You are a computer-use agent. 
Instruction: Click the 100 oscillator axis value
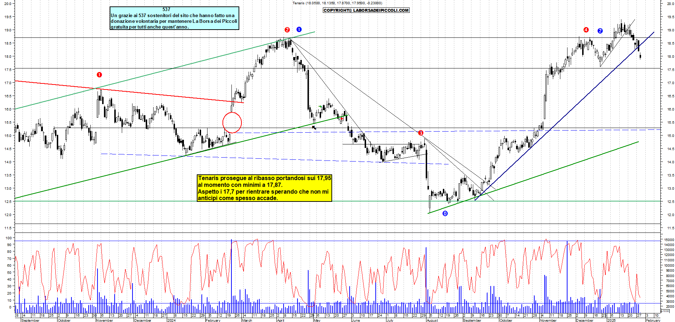(x=8, y=238)
